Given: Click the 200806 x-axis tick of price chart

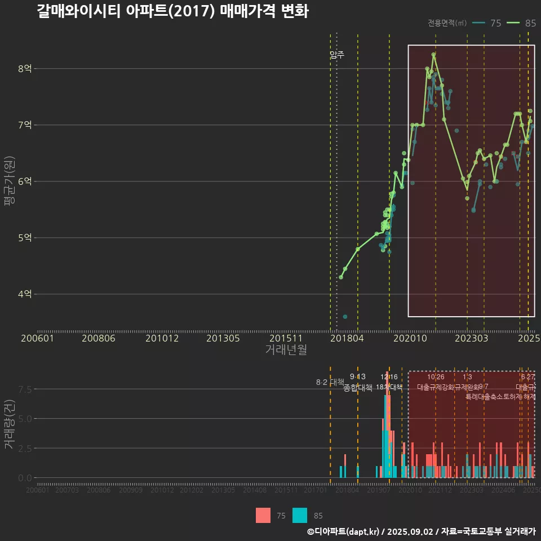Looking at the screenshot, I should 98,338.
